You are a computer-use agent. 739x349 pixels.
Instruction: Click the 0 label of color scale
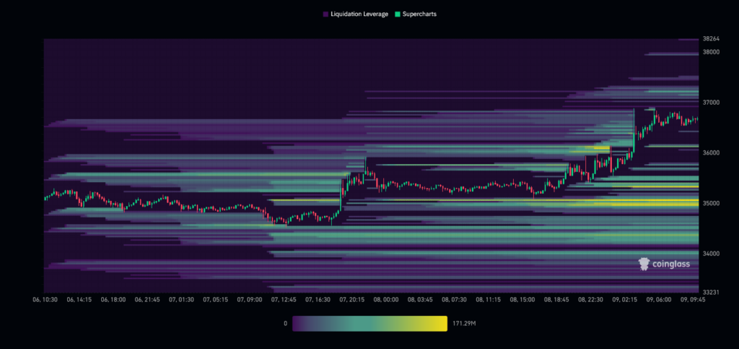(285, 324)
